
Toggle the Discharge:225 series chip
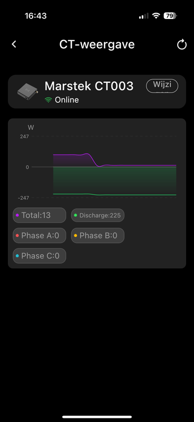pyautogui.click(x=98, y=215)
